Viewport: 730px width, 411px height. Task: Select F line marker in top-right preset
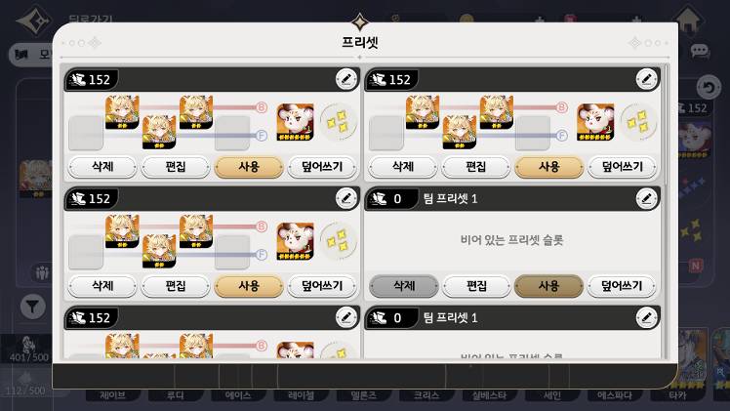[x=561, y=136]
